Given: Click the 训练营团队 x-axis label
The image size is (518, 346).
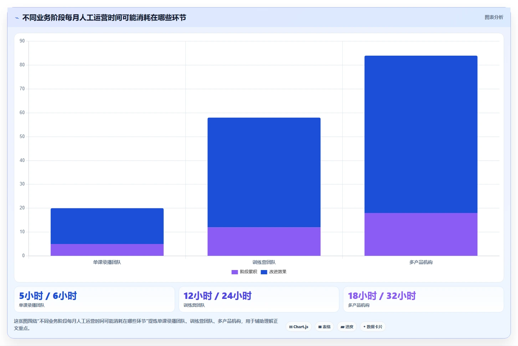Looking at the screenshot, I should tap(264, 262).
